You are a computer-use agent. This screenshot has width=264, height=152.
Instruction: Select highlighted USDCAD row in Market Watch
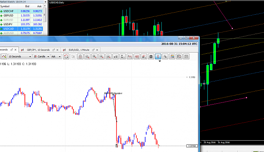21,29
